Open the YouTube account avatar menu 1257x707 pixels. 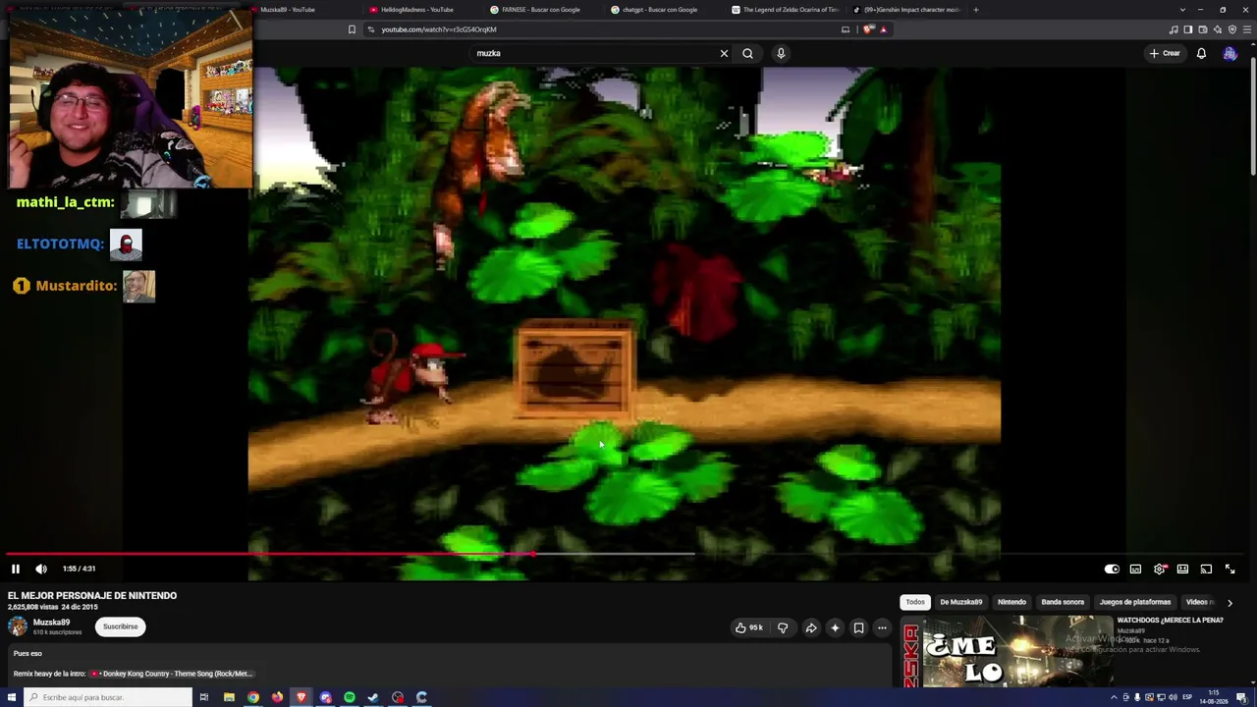tap(1230, 53)
